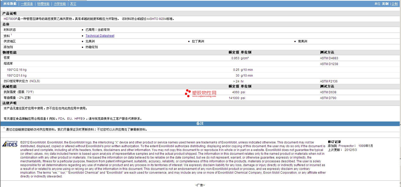
Task: Select the 所有数据 tab
Action: coord(10,4)
